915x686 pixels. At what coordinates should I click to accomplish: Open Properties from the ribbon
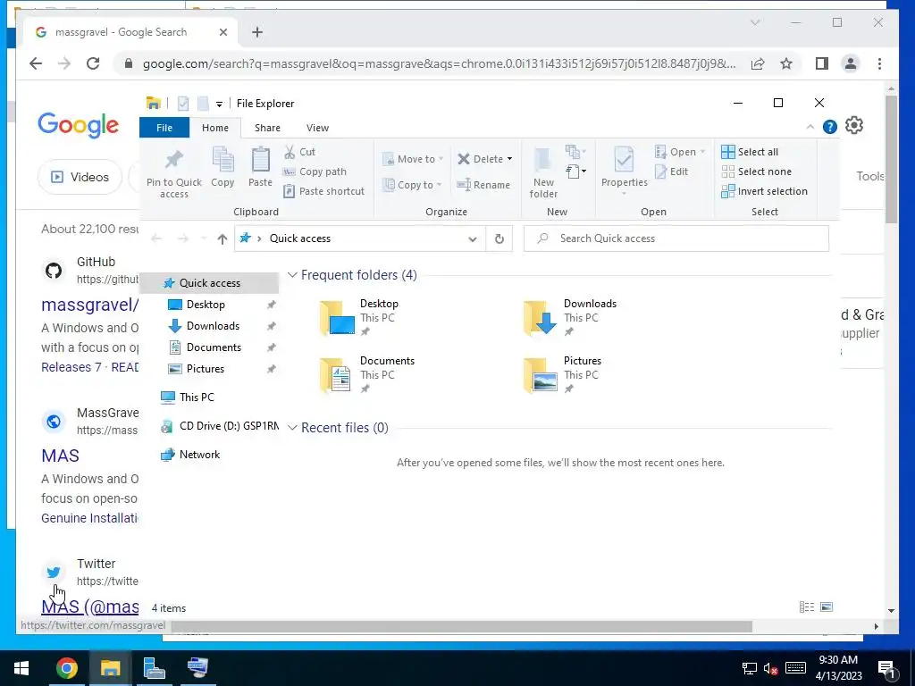[624, 169]
